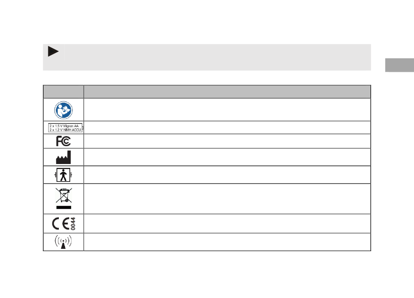Click the empty cell beside the FCC logo

(227, 141)
